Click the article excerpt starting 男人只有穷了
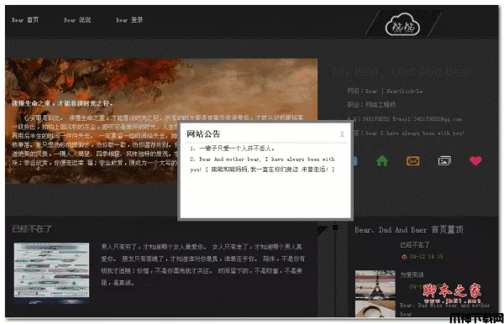The height and width of the screenshot is (324, 504). pos(202,264)
